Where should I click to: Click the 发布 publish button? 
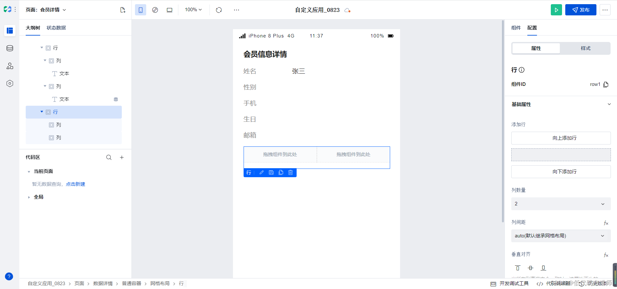click(x=581, y=10)
